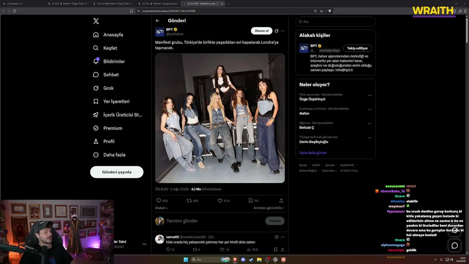Image resolution: width=469 pixels, height=264 pixels.
Task: Click the Gönderi yayınla button
Action: [x=117, y=172]
